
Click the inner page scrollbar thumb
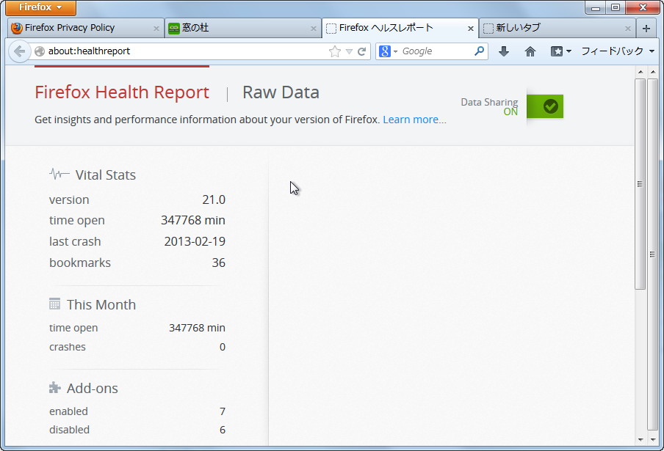(640, 184)
